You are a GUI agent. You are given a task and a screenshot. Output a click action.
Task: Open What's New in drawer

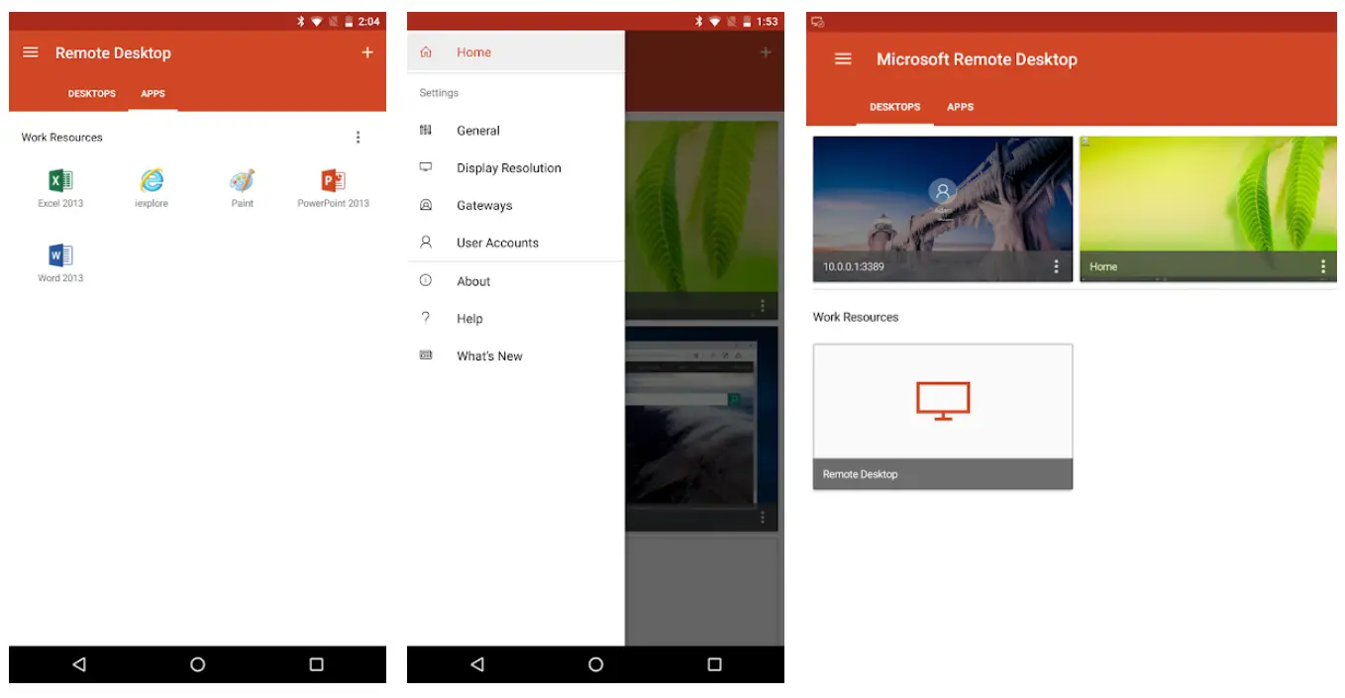(516, 356)
